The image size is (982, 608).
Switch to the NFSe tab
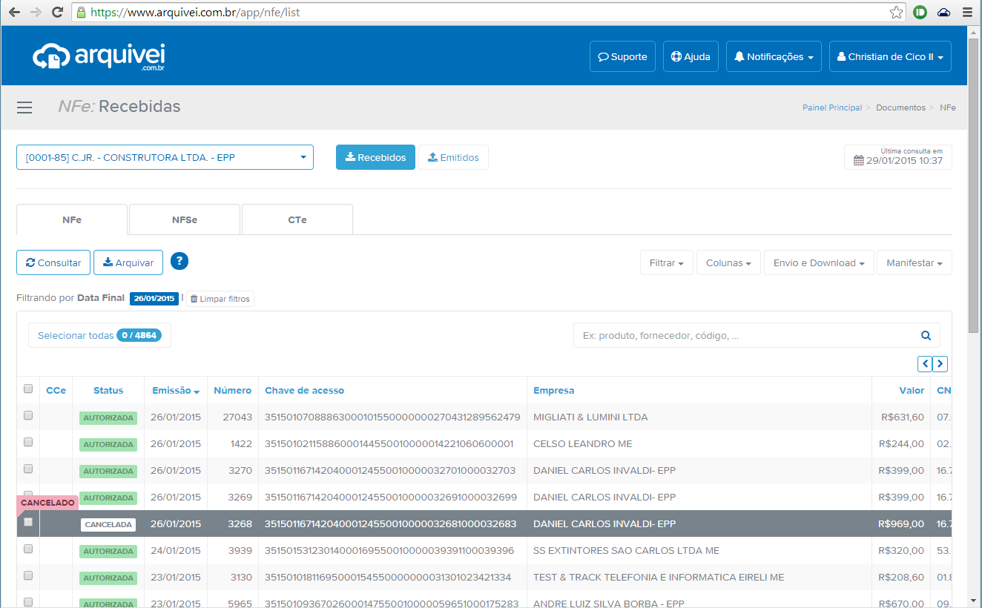(185, 219)
